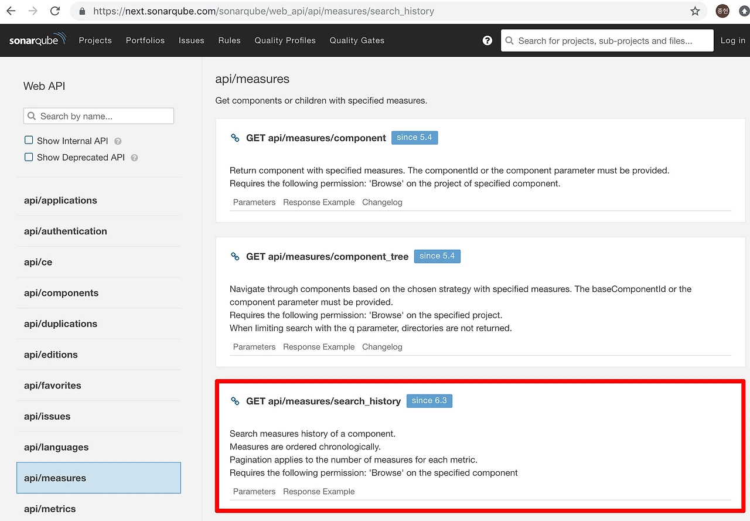Click the 'since 5.4' badge on api/measures/component
The image size is (750, 521).
tap(415, 138)
